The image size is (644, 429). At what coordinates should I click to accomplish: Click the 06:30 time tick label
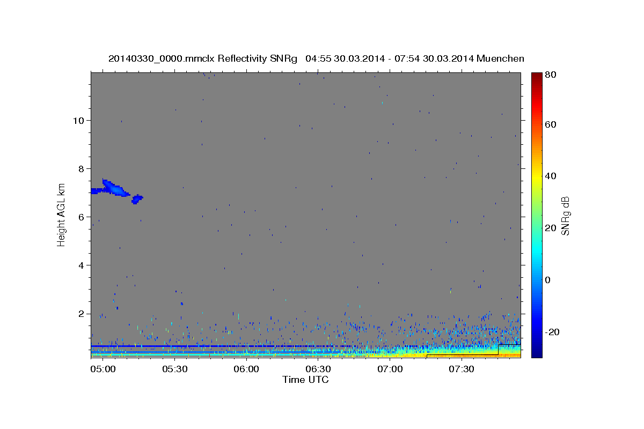pos(318,369)
